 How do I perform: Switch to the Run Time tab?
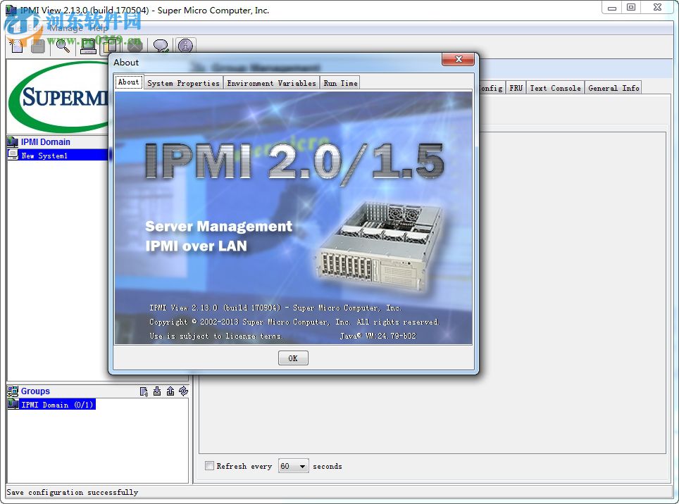tap(339, 82)
